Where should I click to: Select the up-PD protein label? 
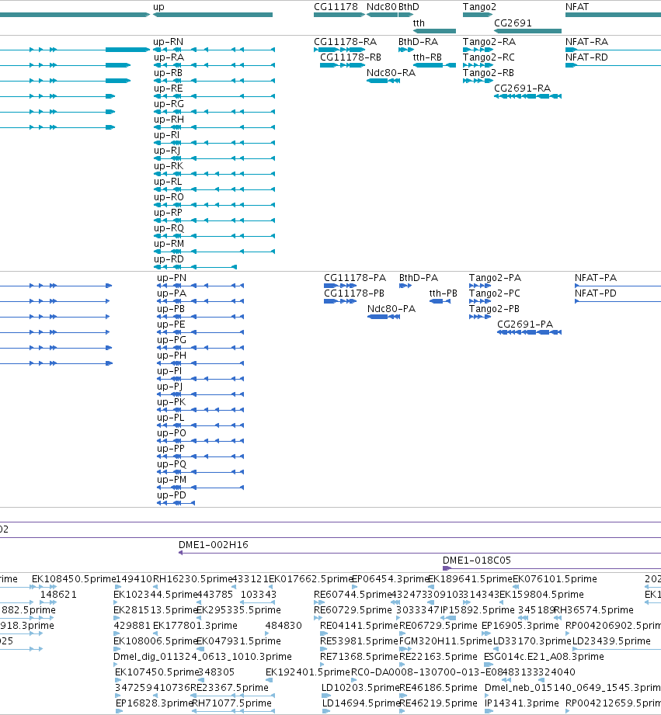(x=172, y=495)
